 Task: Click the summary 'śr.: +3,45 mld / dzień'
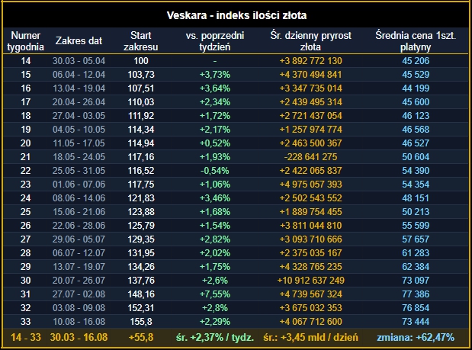(x=310, y=337)
